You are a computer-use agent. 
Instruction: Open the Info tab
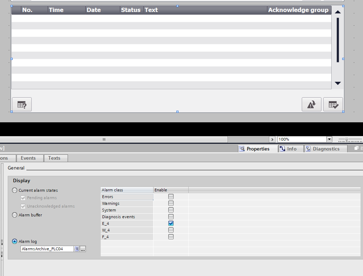point(288,149)
